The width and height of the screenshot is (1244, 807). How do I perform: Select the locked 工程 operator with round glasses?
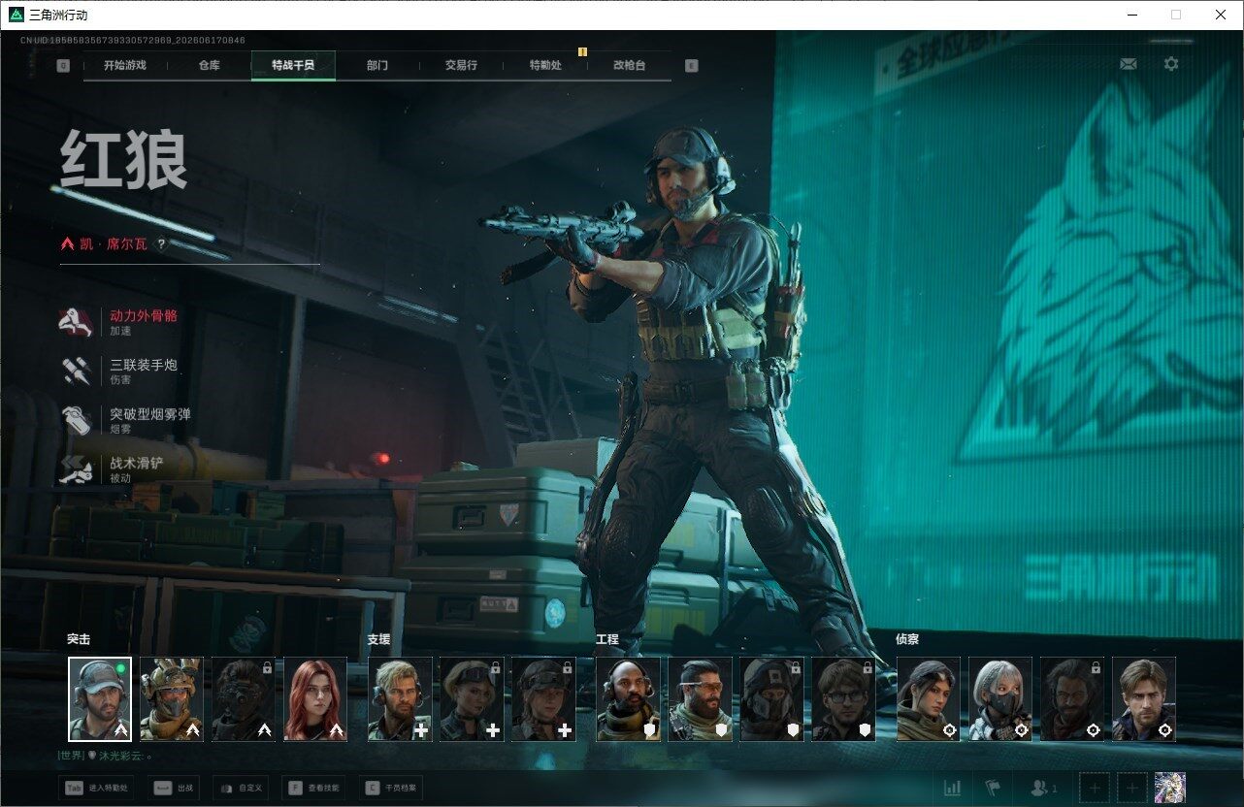tap(843, 699)
